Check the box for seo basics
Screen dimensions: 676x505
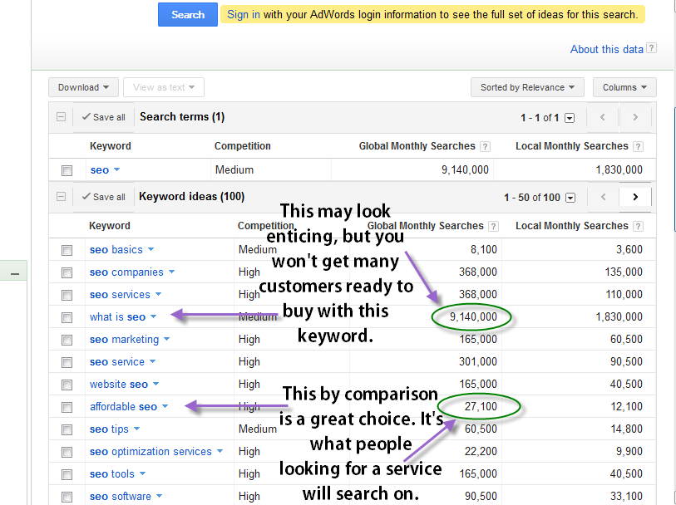[x=67, y=250]
